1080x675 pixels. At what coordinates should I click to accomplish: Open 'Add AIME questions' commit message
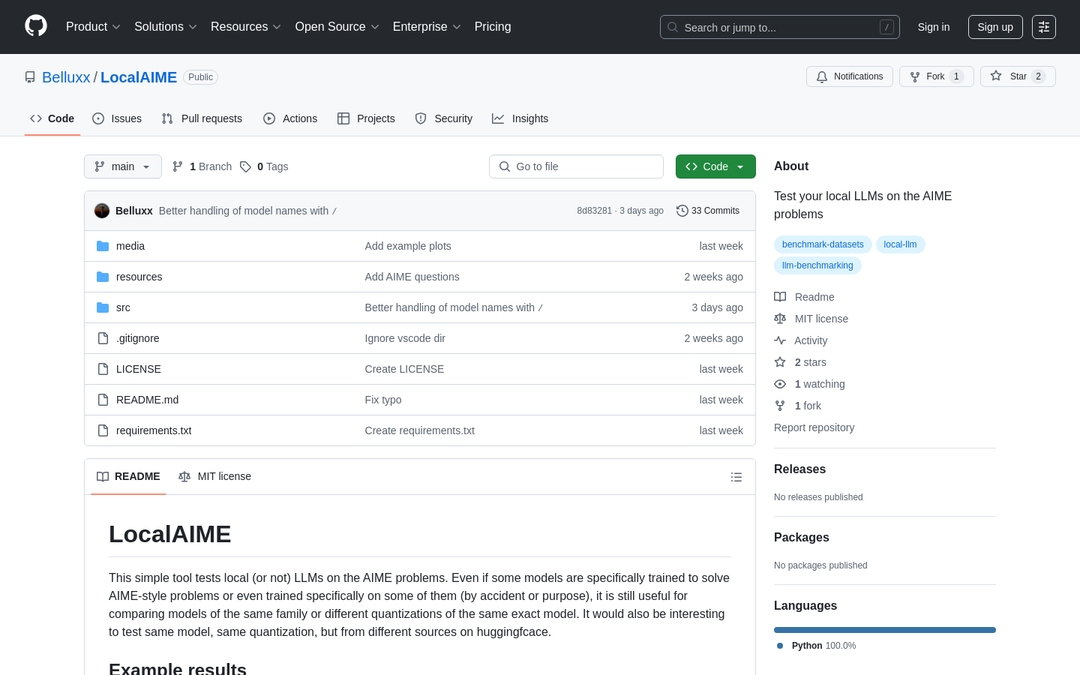[x=412, y=277]
